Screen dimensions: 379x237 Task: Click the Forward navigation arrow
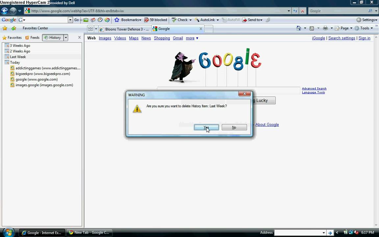point(13,11)
